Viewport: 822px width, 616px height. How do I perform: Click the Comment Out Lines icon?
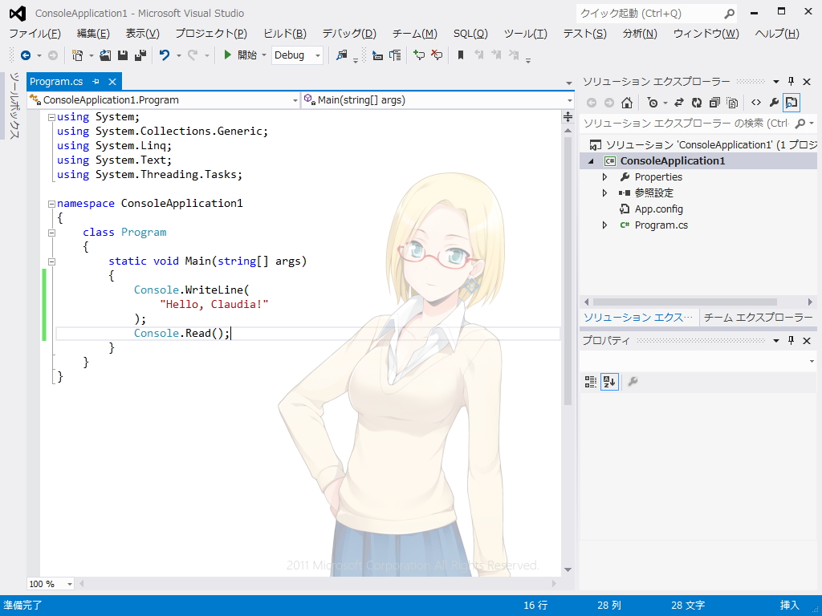pos(419,55)
